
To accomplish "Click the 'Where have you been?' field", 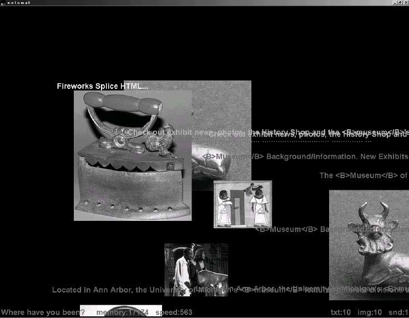I will click(x=43, y=312).
